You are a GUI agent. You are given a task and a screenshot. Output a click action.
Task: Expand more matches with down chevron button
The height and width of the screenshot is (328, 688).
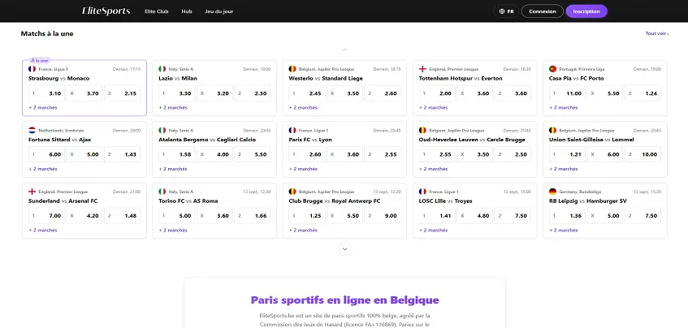pos(345,249)
